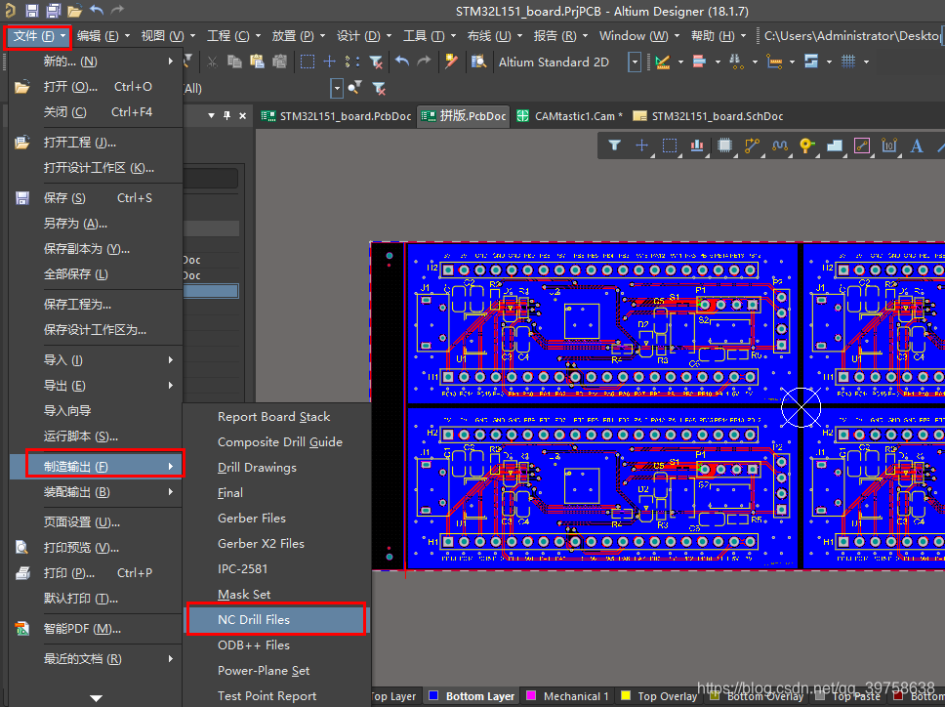Click the toolbar Undo arrow icon
The width and height of the screenshot is (945, 707).
coord(402,61)
